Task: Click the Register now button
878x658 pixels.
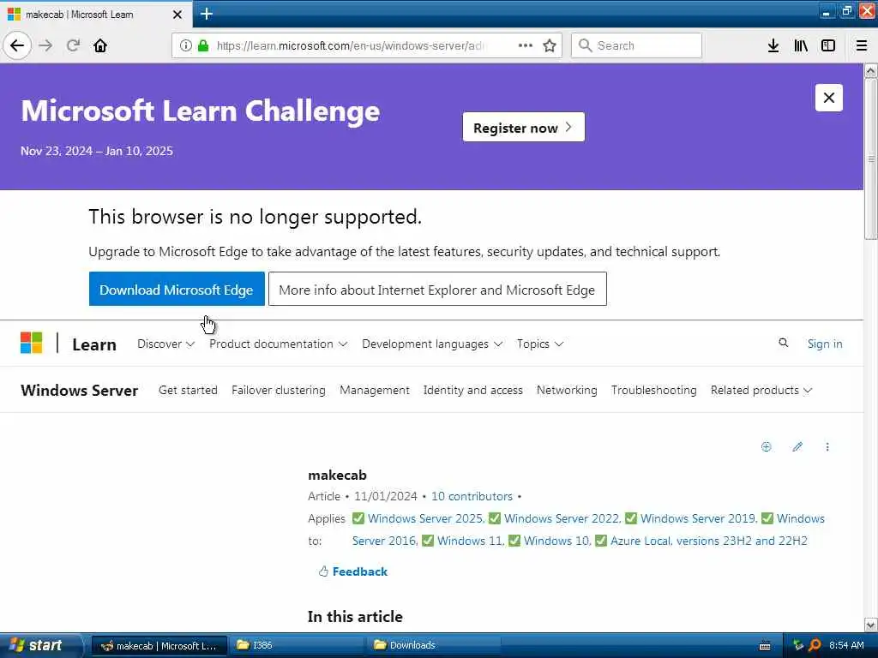Action: click(524, 127)
